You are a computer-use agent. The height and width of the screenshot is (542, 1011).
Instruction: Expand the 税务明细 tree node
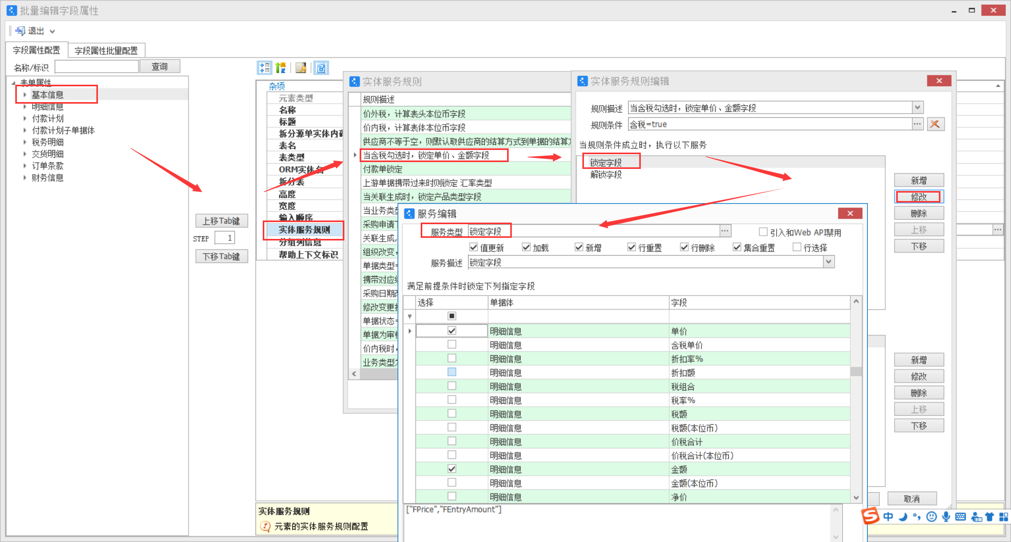tap(25, 142)
